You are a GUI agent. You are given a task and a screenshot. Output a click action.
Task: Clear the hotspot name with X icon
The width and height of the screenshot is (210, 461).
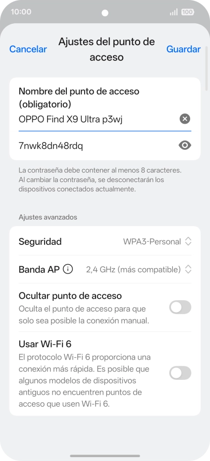185,119
